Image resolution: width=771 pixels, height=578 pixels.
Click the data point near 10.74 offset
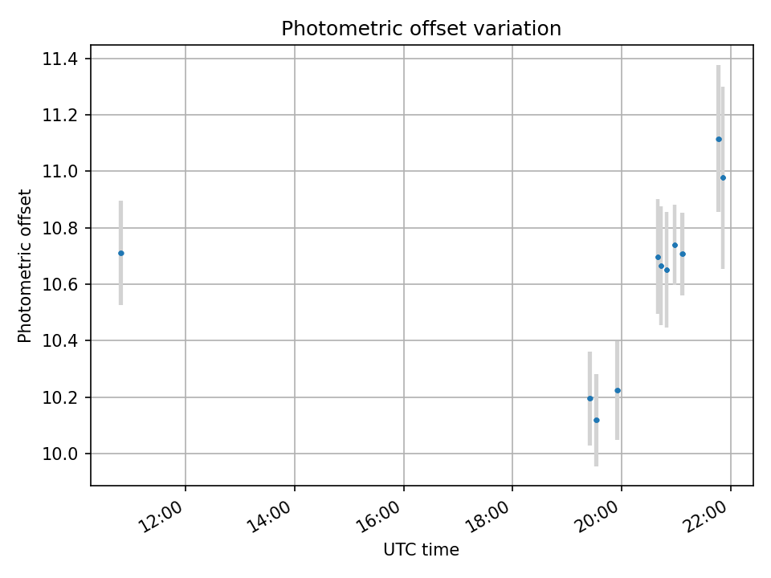coord(675,245)
